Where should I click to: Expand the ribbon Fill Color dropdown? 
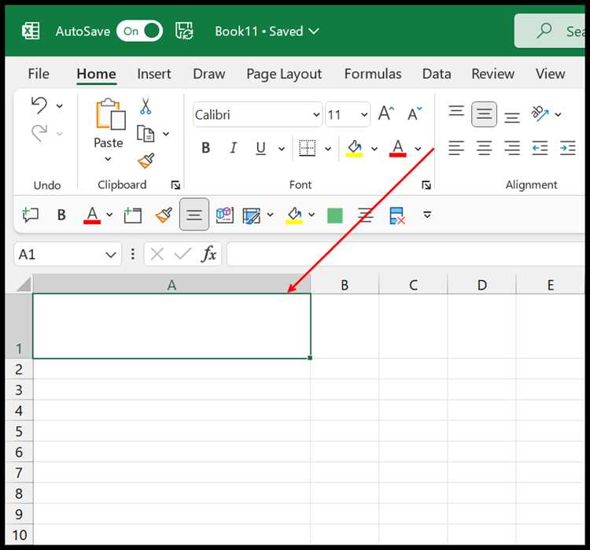[374, 149]
